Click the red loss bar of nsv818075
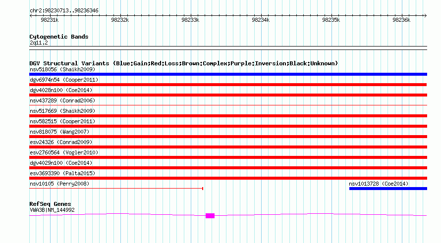Image resolution: width=441 pixels, height=243 pixels. coord(228,137)
